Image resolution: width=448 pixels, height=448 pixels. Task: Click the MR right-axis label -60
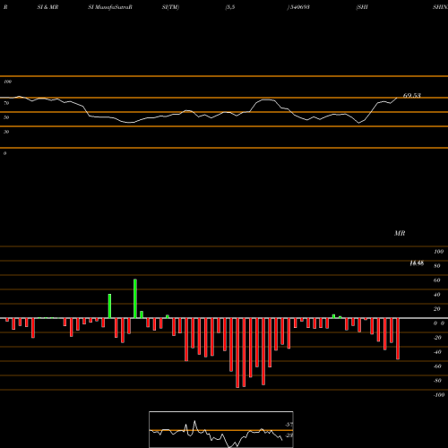(x=437, y=366)
